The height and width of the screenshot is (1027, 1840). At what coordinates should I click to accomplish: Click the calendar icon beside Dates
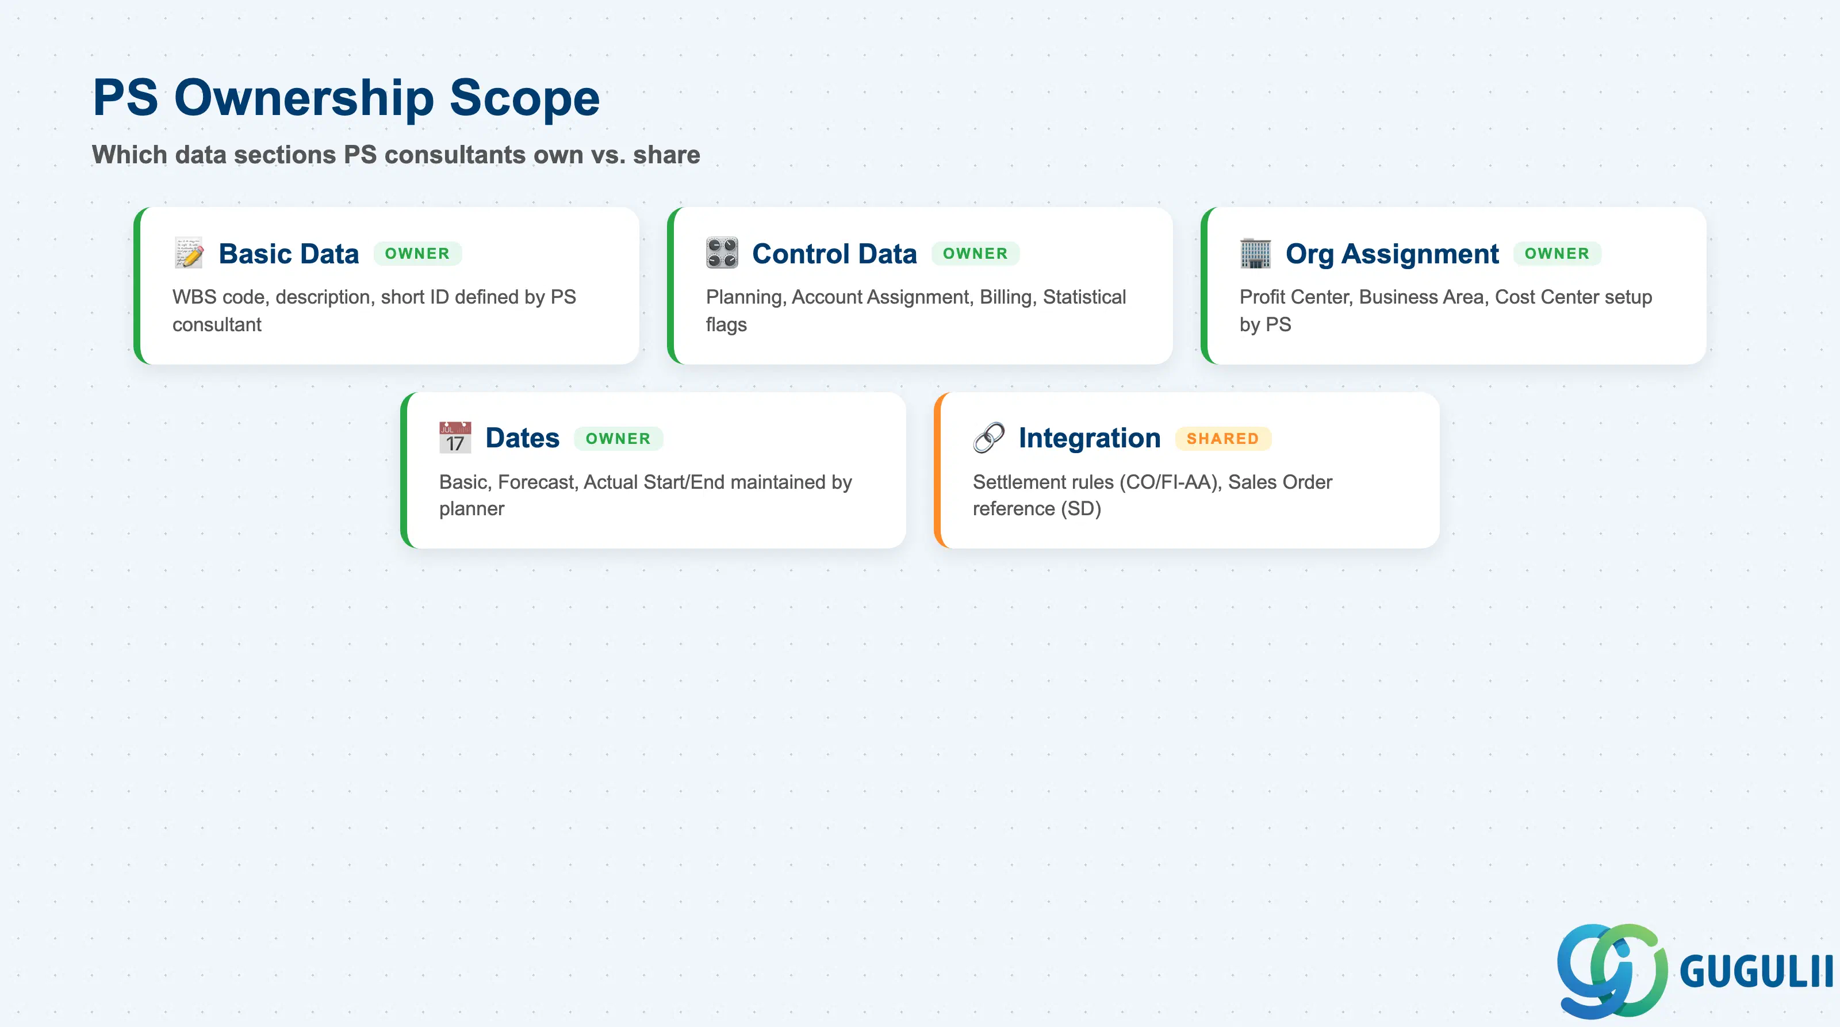point(455,438)
